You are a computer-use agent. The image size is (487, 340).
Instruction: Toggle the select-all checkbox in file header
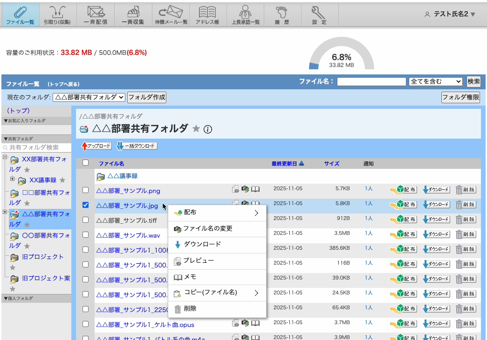click(x=85, y=163)
